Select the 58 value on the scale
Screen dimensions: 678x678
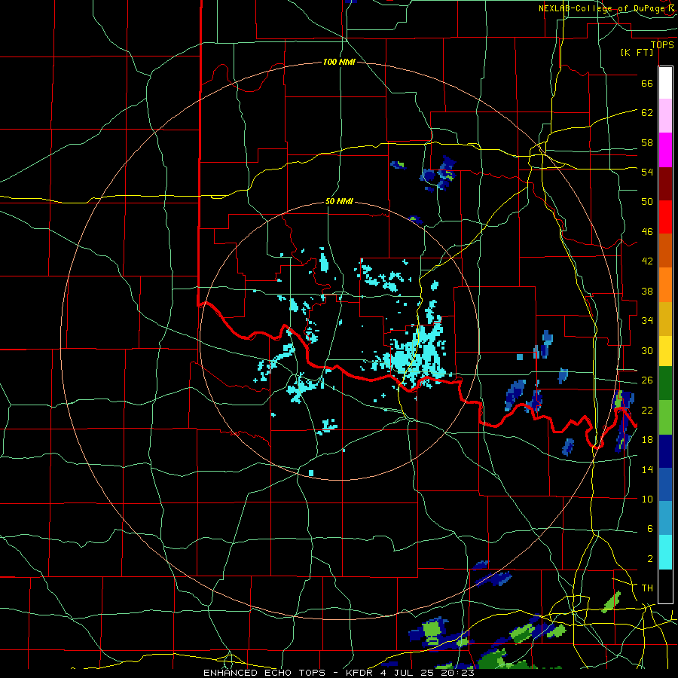(x=647, y=142)
